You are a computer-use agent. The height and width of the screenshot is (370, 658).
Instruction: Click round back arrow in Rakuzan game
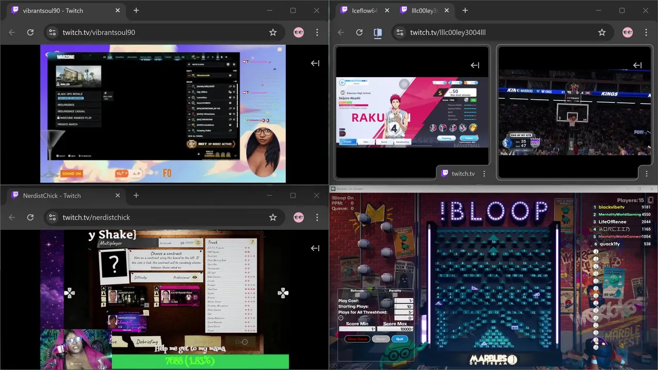(x=342, y=83)
